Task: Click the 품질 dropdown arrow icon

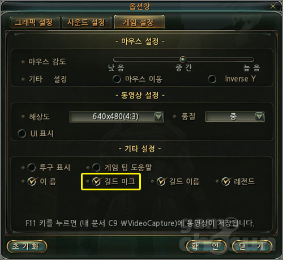Action: (x=259, y=117)
